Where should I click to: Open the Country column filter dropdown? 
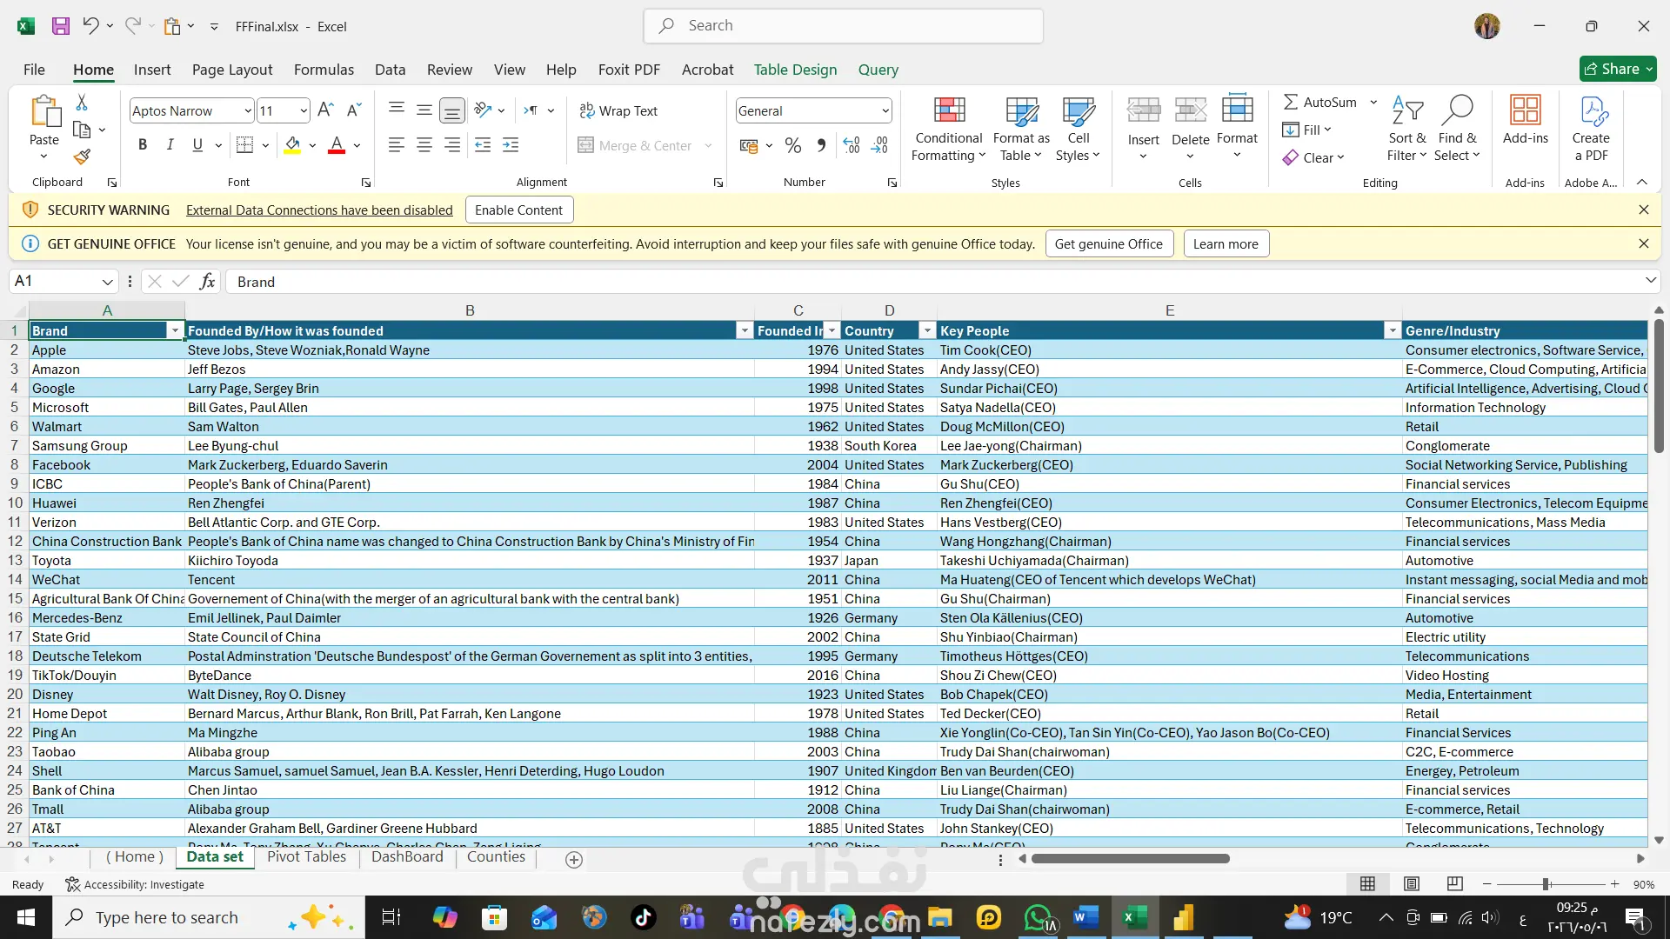(x=927, y=330)
